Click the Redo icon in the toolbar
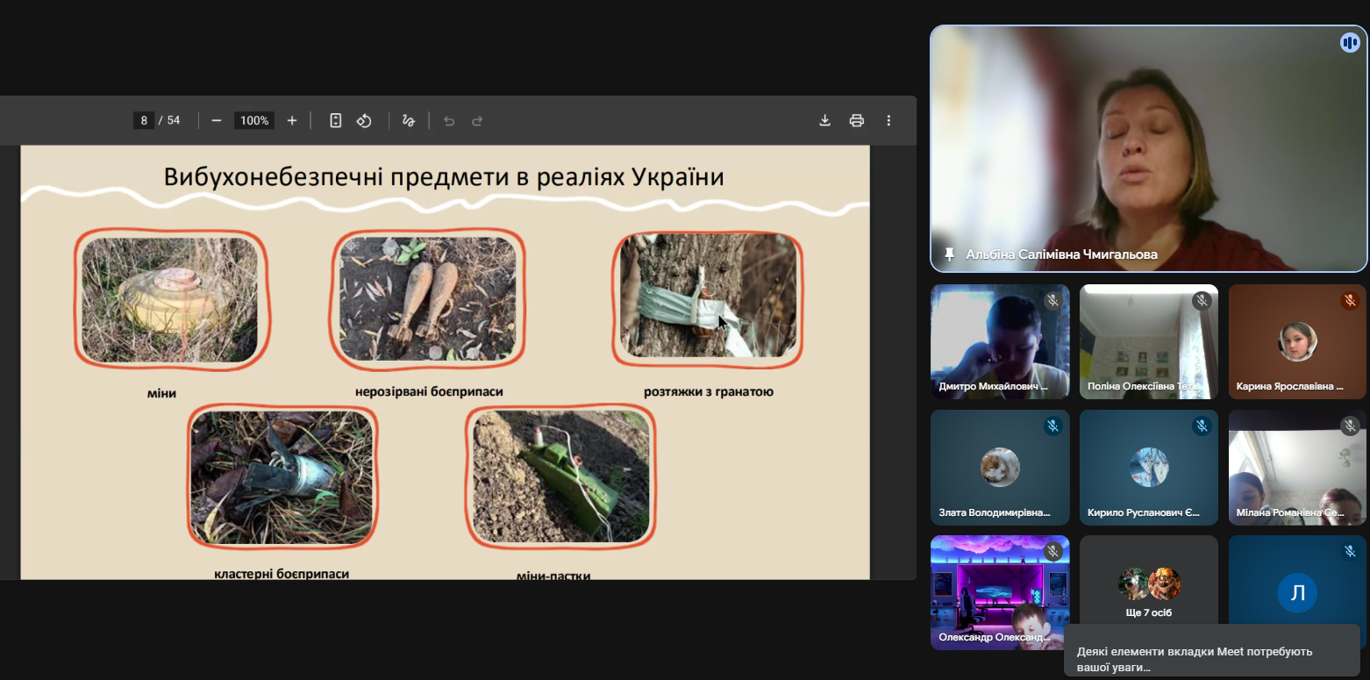1370x680 pixels. tap(476, 120)
